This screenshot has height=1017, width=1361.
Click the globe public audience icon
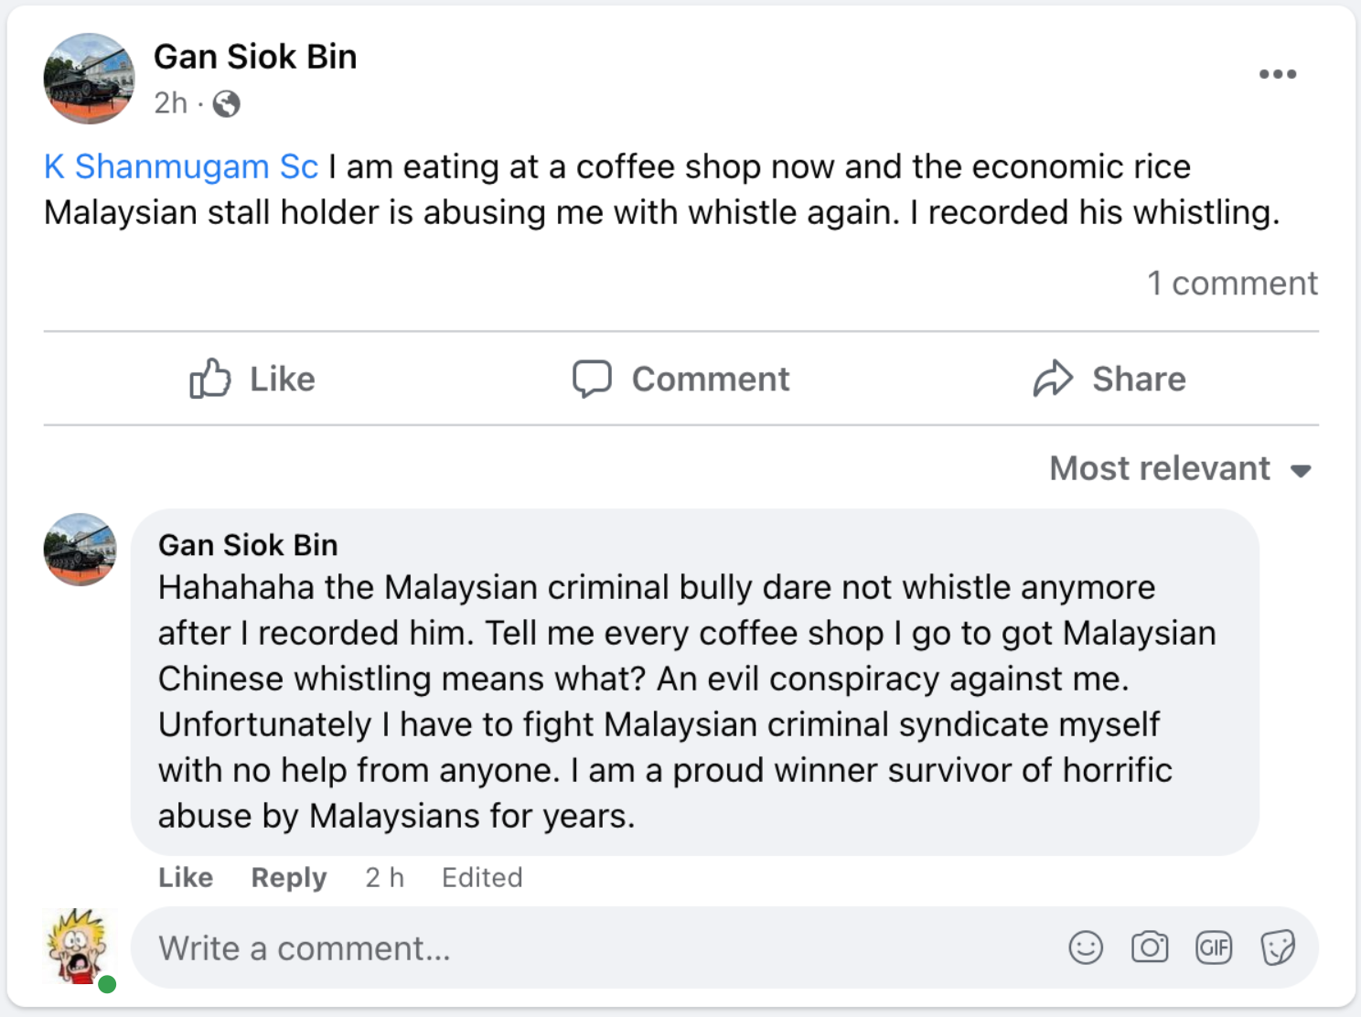226,104
